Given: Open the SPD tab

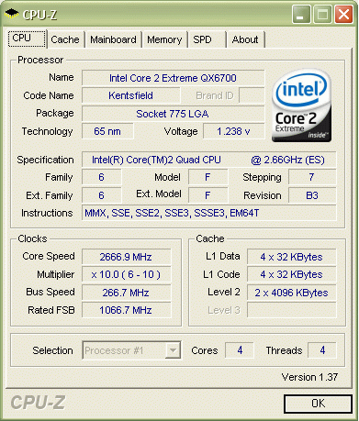Looking at the screenshot, I should [208, 39].
